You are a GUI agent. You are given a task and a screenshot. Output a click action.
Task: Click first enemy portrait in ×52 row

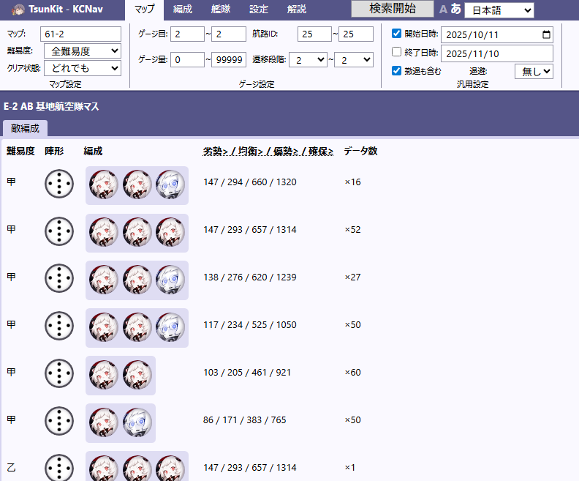104,232
